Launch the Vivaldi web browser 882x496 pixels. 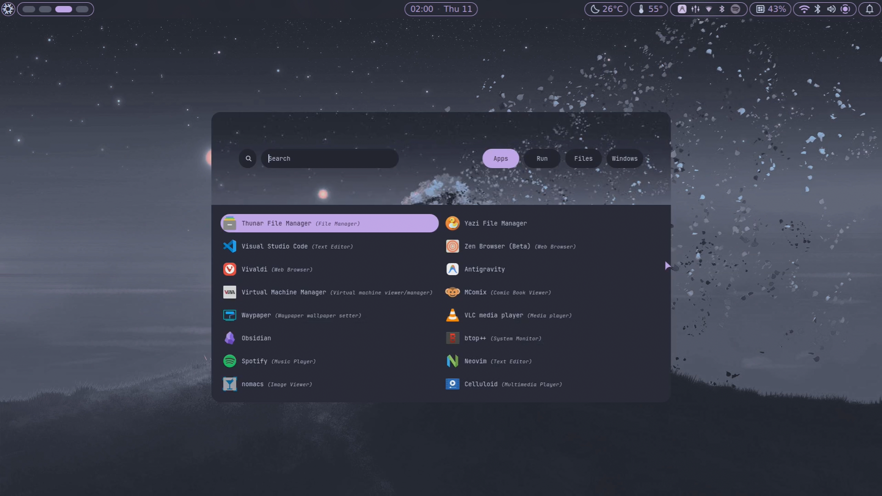[x=329, y=269]
